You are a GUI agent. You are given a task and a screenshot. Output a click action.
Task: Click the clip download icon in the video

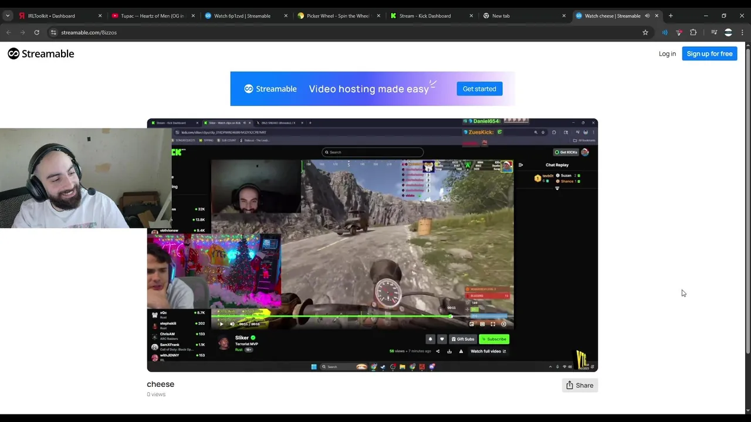(x=449, y=351)
